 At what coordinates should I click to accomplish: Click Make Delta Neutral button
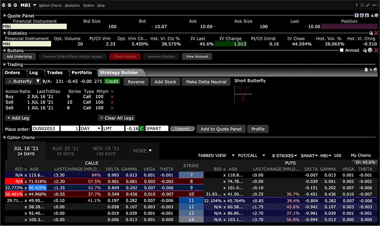(206, 82)
